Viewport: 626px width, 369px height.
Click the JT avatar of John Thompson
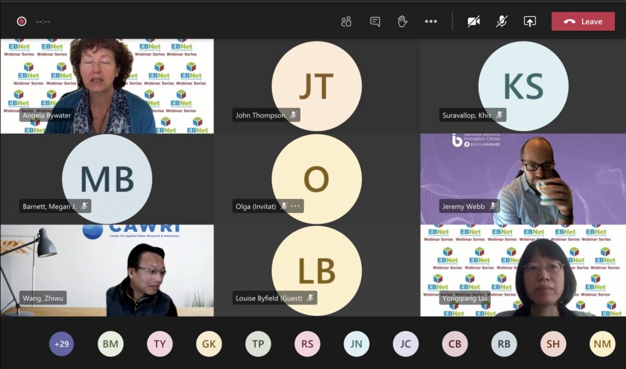pyautogui.click(x=317, y=86)
